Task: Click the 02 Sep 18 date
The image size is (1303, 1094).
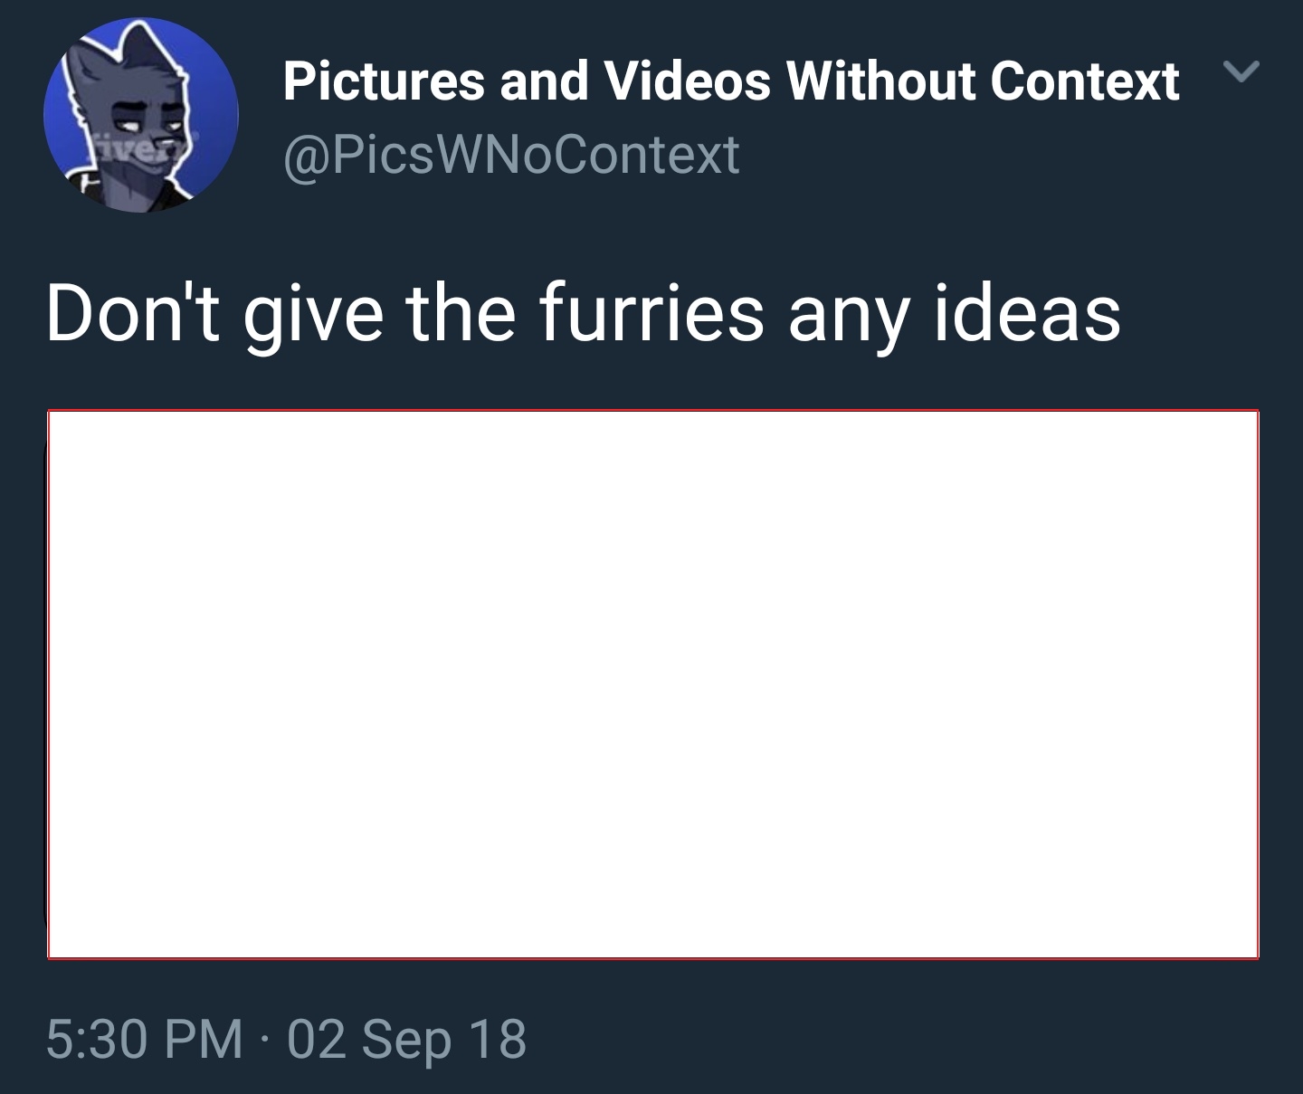Action: click(x=407, y=1038)
